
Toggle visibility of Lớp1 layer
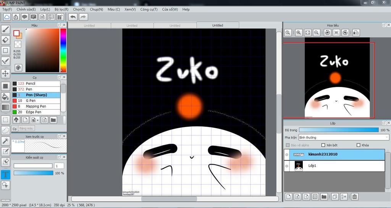[287, 166]
